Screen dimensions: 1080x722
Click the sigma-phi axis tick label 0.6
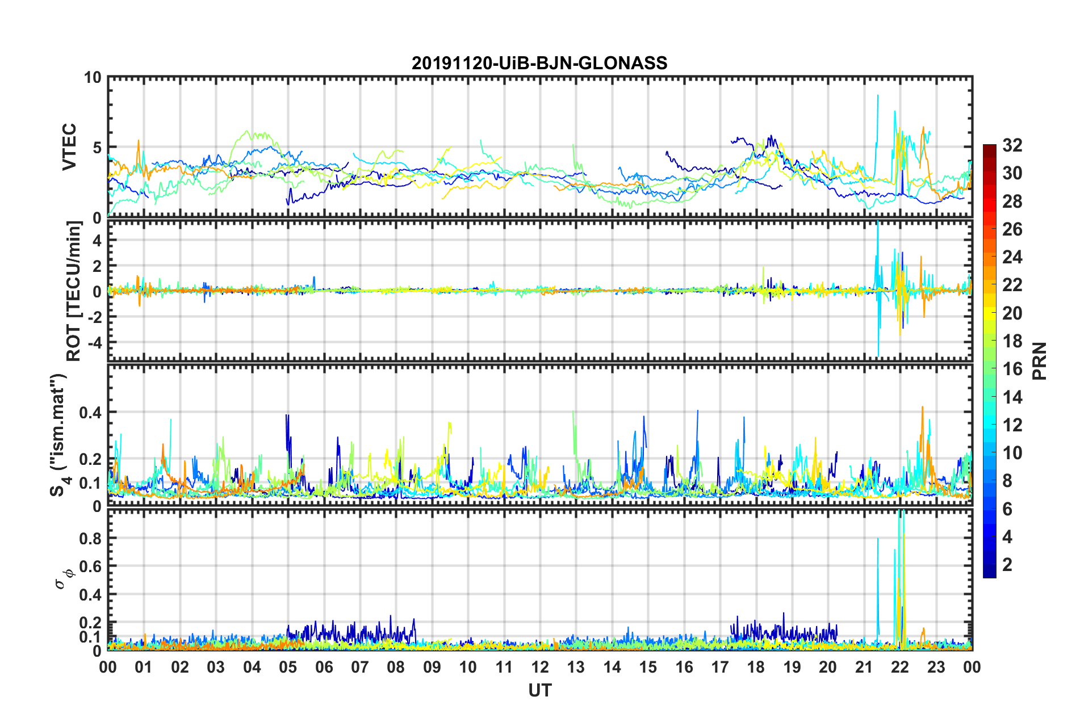pyautogui.click(x=90, y=566)
